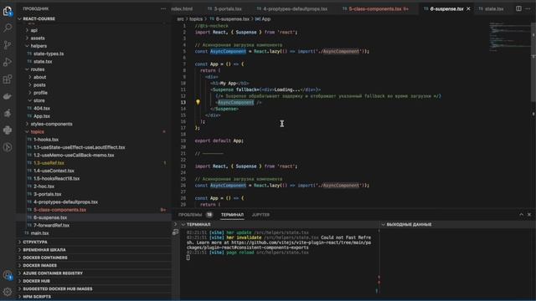Open 1.4-useContext.tsx in the file tree
The image size is (536, 301).
click(54, 171)
